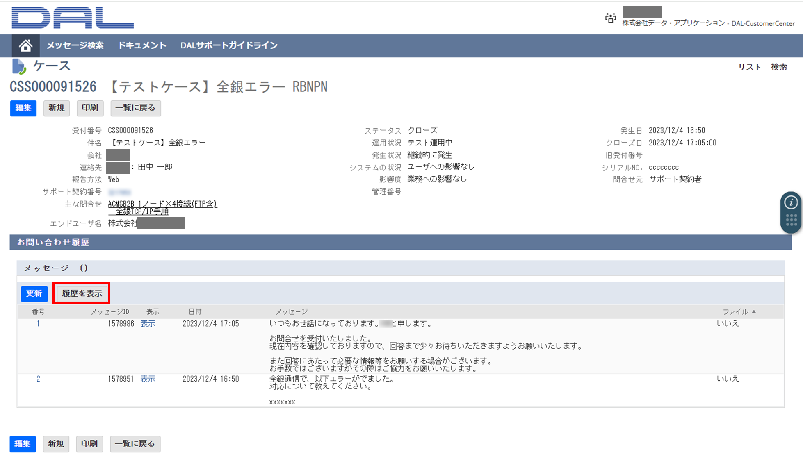Select message ID 1578986 cell
Screen dimensions: 803x461
click(121, 324)
